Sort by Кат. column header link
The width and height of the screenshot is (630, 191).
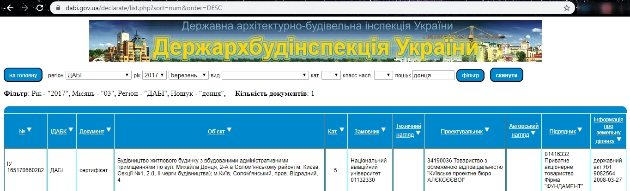pos(333,131)
